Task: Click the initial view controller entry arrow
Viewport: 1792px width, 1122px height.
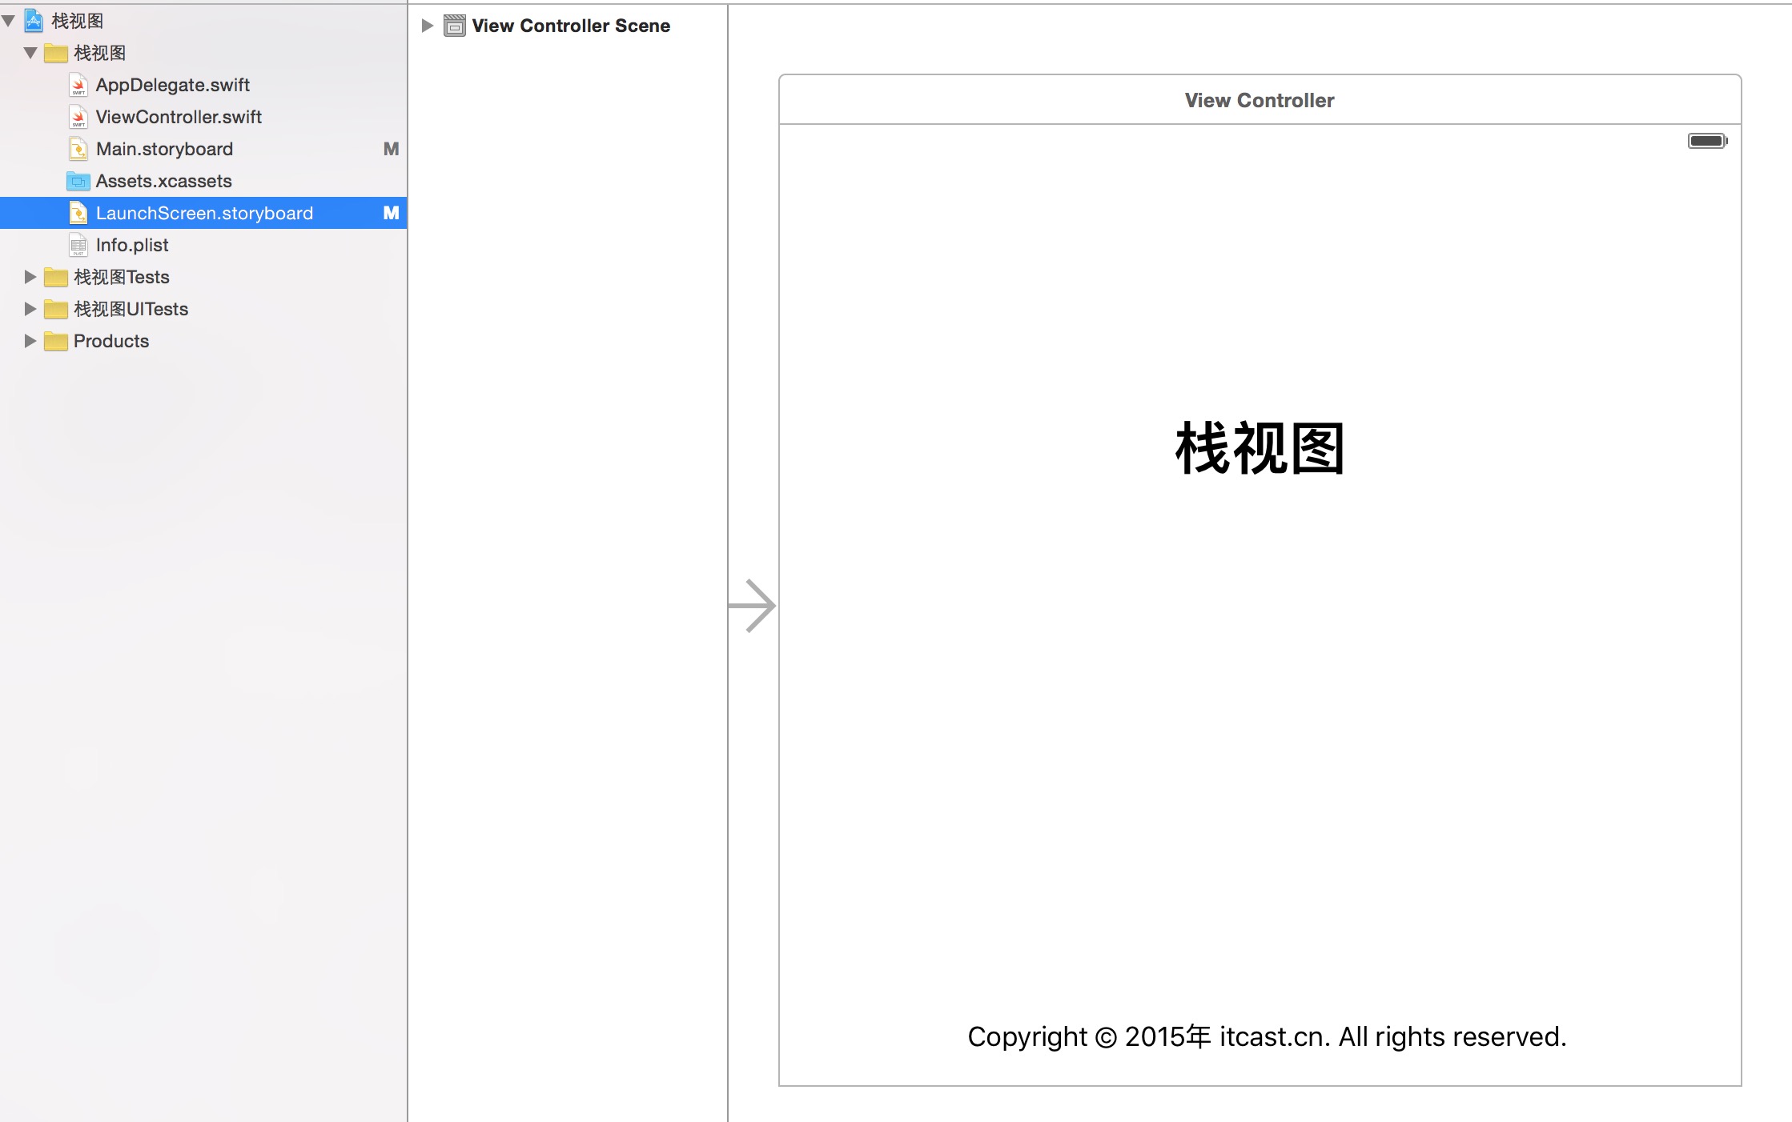Action: click(753, 603)
